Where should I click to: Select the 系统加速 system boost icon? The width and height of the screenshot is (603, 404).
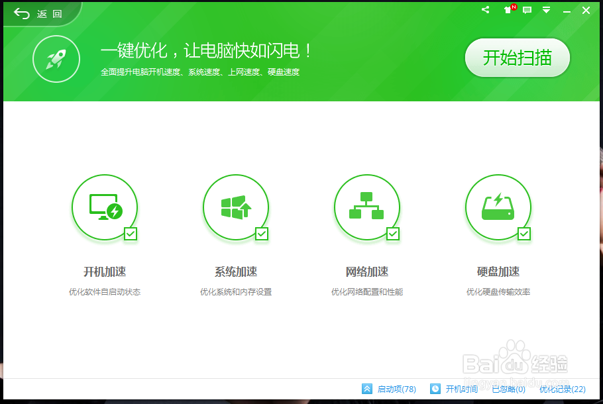pyautogui.click(x=235, y=205)
